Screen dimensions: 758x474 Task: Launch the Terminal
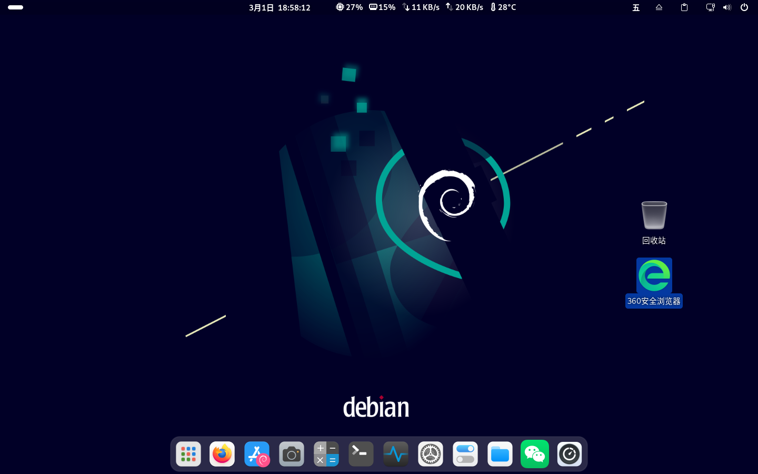[361, 453]
